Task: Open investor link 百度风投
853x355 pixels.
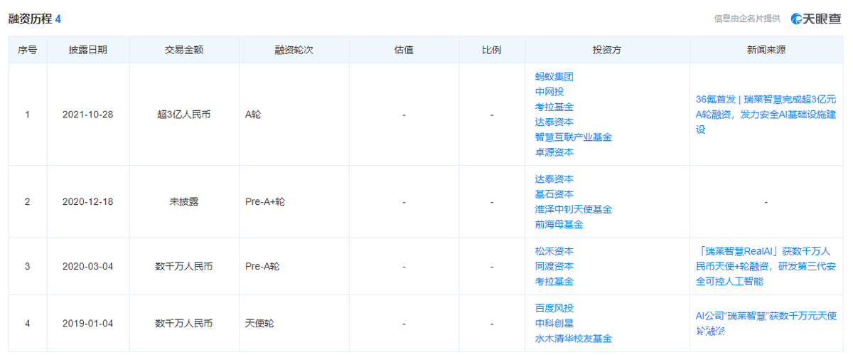Action: (554, 308)
